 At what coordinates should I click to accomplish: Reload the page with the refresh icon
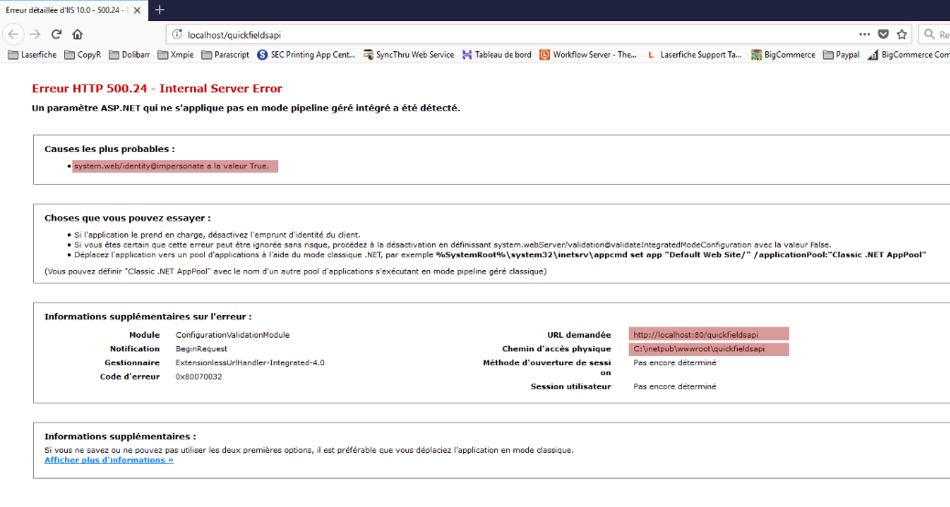(x=57, y=35)
